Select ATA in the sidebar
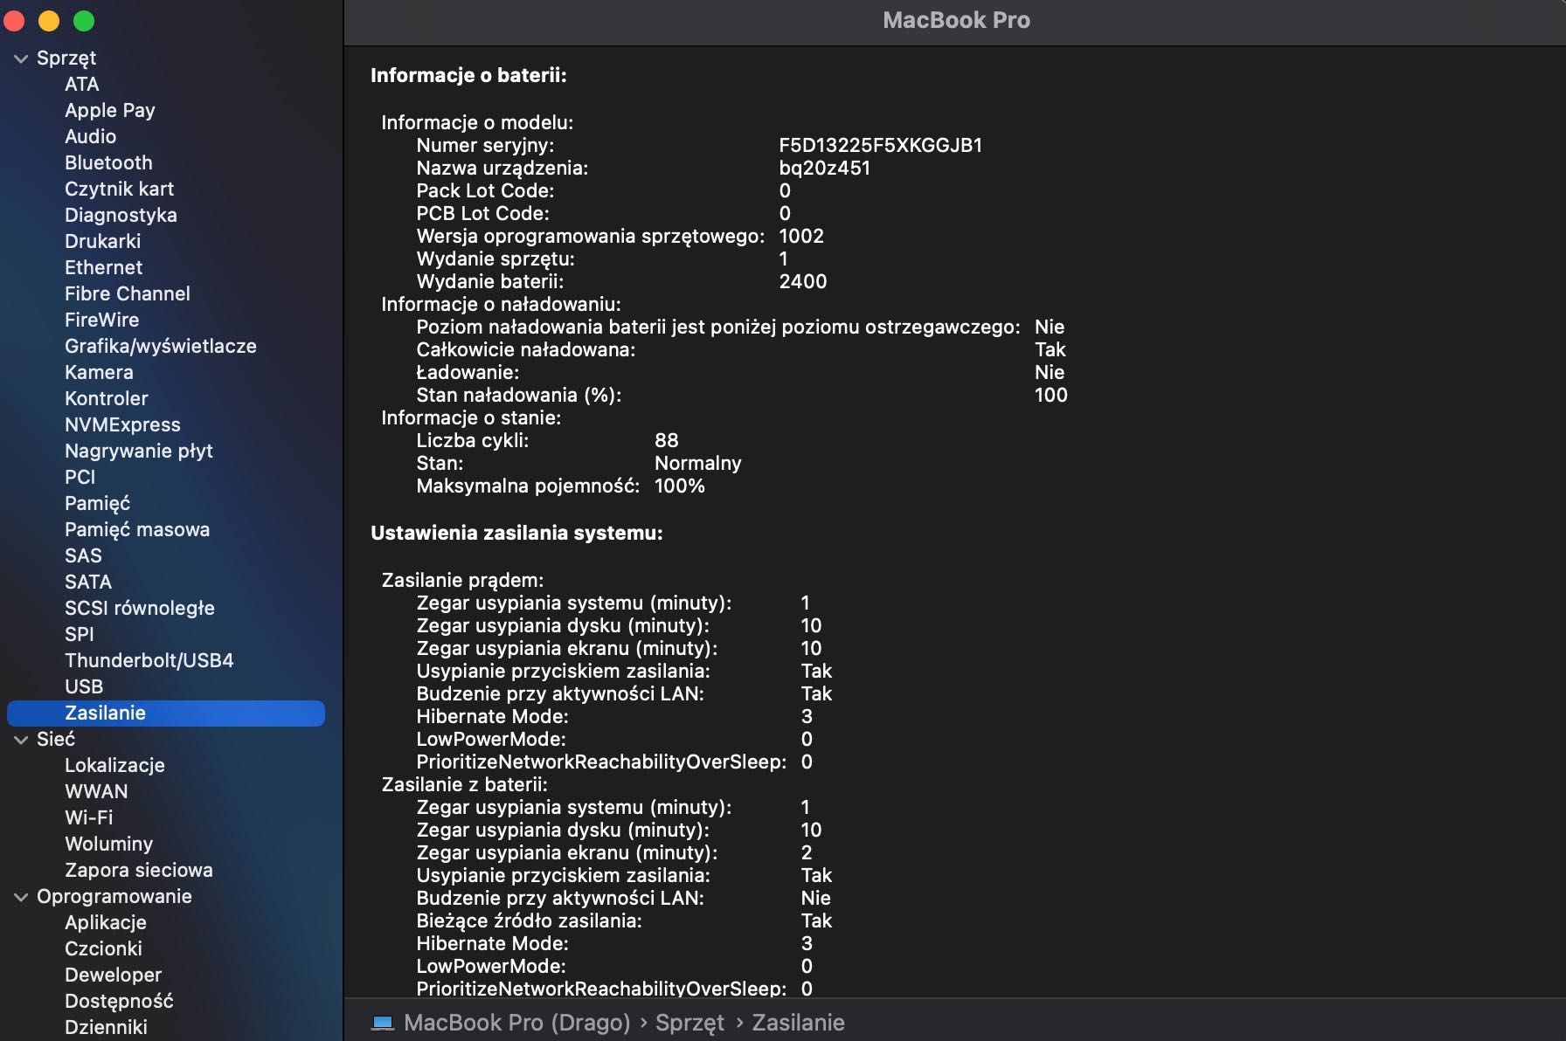This screenshot has width=1566, height=1041. click(82, 84)
